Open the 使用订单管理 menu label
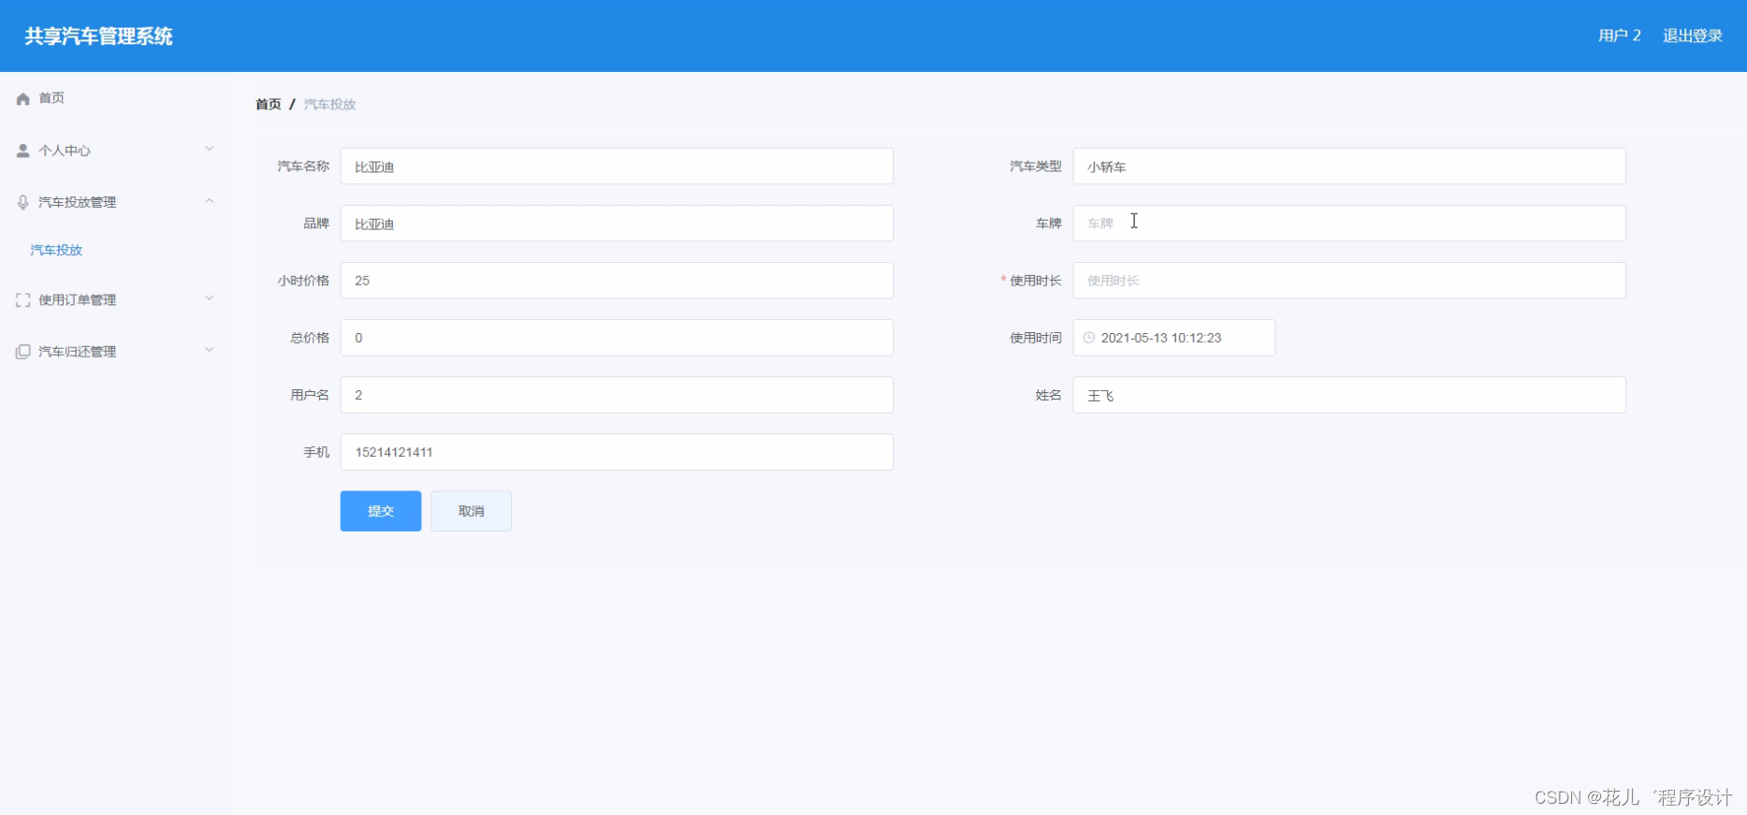The height and width of the screenshot is (815, 1747). 78,300
